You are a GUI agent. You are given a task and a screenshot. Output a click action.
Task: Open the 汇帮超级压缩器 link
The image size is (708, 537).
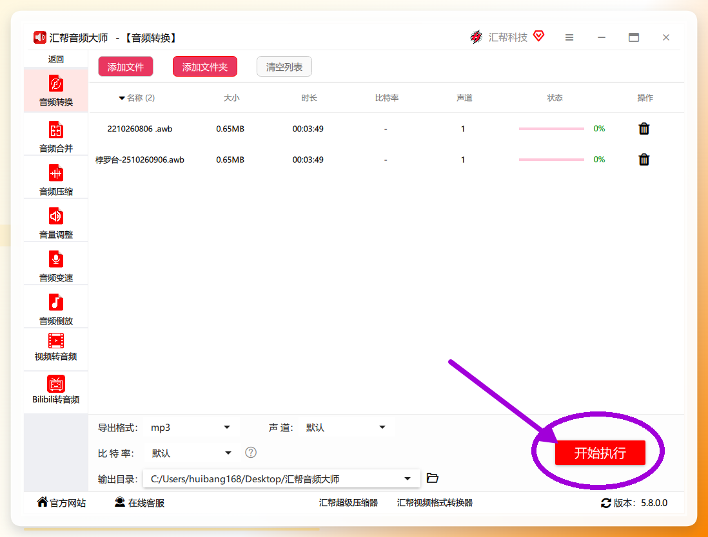click(x=348, y=503)
